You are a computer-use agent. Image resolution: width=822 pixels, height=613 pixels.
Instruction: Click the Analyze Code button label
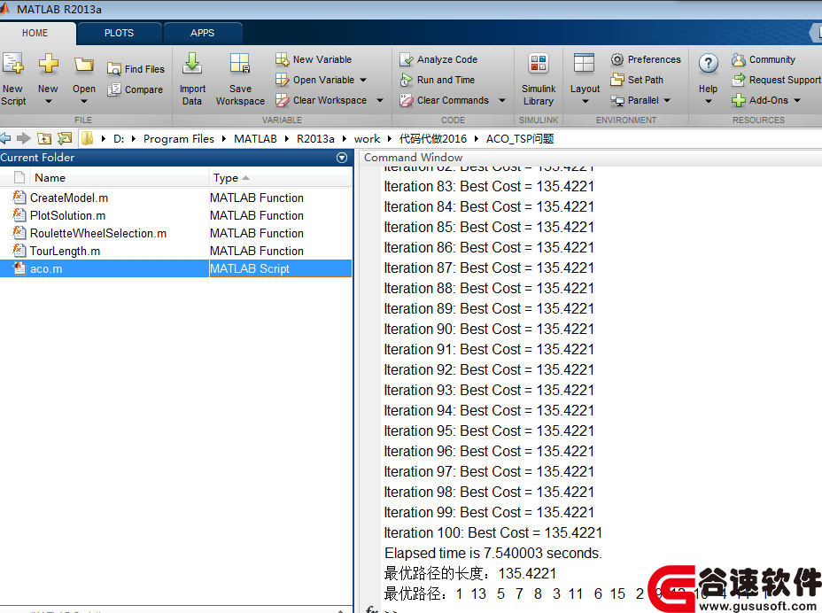tap(447, 59)
